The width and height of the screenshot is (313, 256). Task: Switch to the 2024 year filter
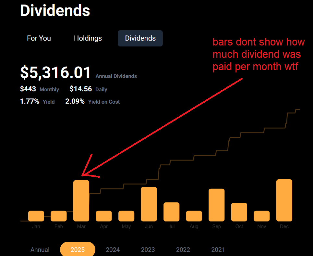(113, 250)
